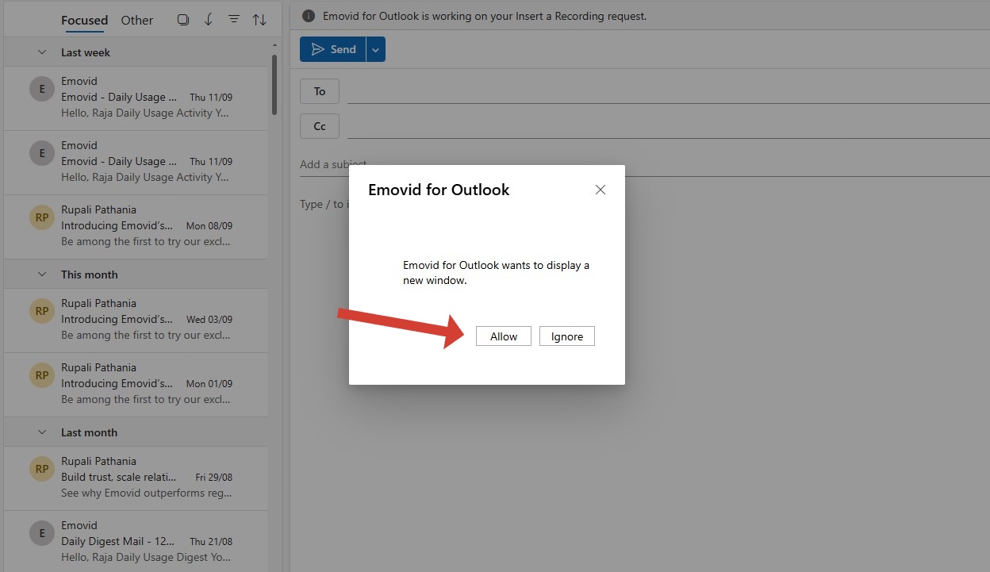The image size is (990, 572).
Task: Open the Emovid avatar on Daily Usage email
Action: pyautogui.click(x=41, y=88)
